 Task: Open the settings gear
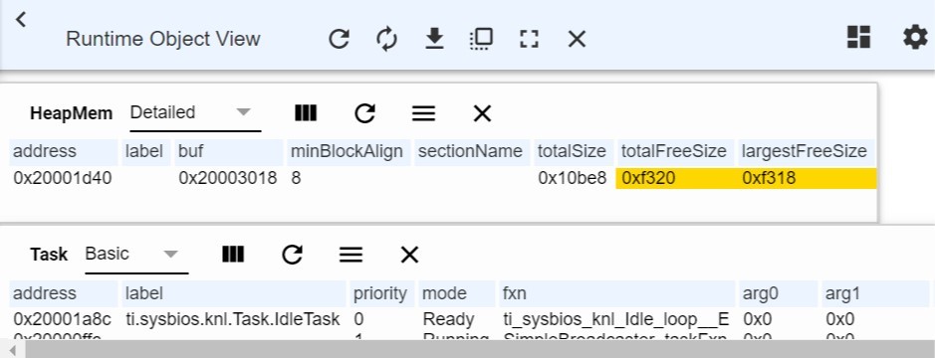click(915, 38)
